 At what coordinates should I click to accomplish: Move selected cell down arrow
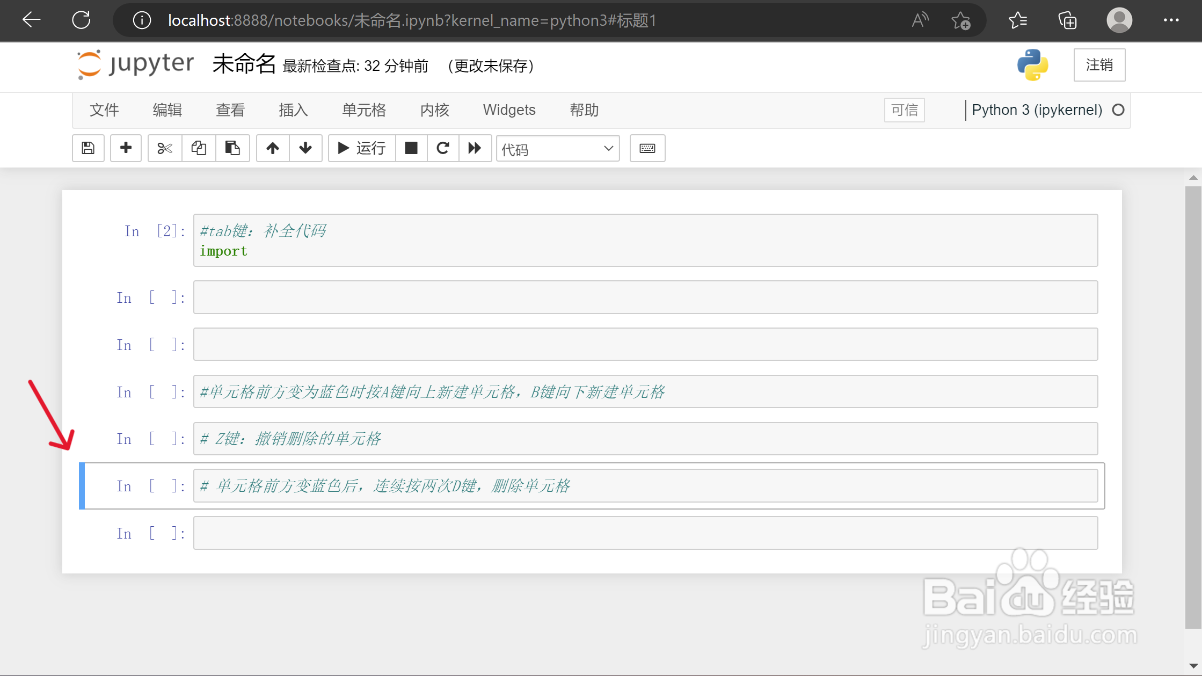pos(305,148)
